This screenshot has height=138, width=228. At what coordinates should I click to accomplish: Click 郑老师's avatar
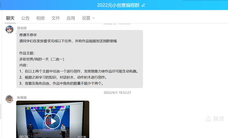9,30
